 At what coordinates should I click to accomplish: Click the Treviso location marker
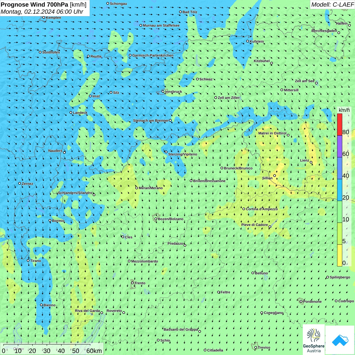point(256,347)
